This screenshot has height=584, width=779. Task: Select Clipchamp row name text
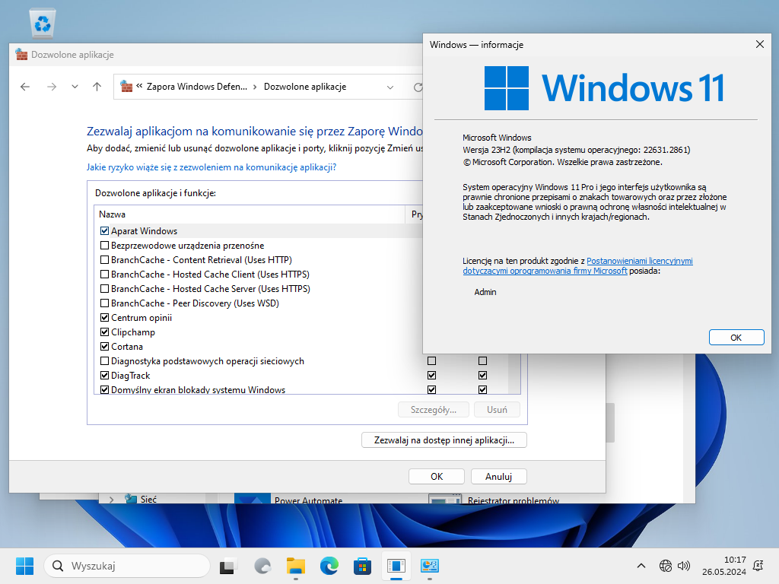pos(132,332)
